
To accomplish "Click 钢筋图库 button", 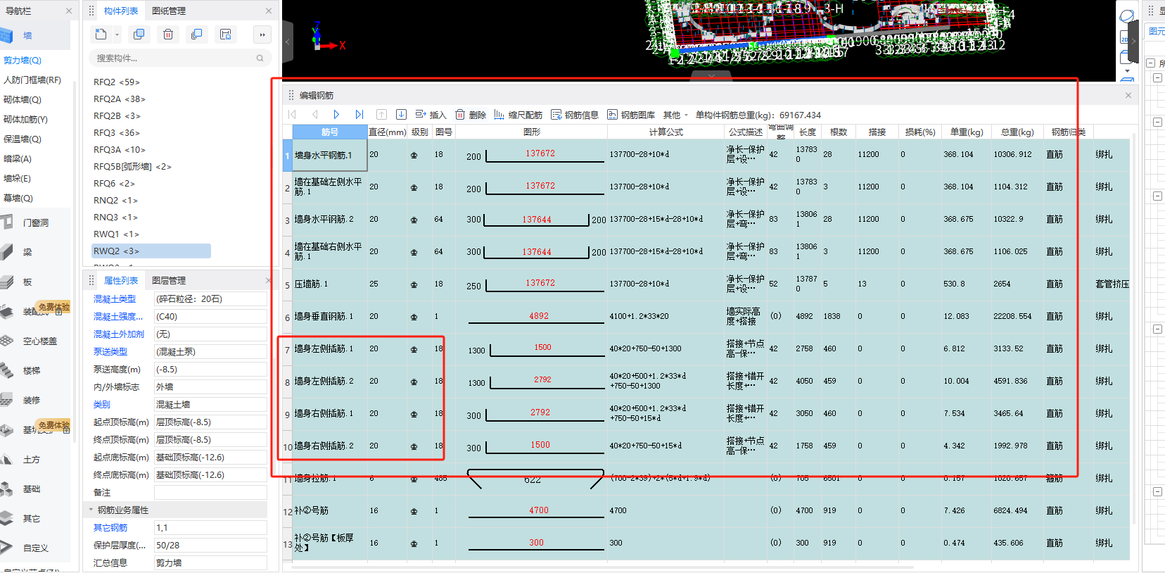I will [x=631, y=115].
